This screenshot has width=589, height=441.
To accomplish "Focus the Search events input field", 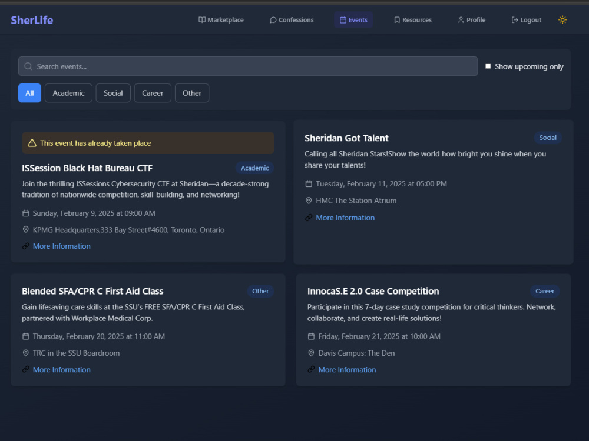I will (x=248, y=66).
